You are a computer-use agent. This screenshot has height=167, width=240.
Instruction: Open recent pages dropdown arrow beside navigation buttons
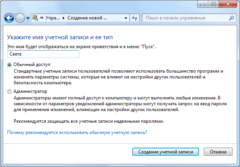[28, 18]
